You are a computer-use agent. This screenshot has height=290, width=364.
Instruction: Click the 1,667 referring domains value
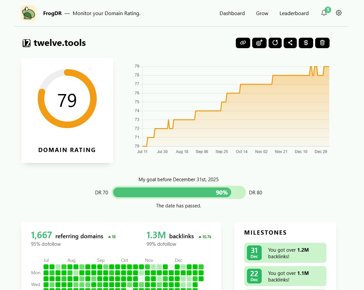click(41, 235)
